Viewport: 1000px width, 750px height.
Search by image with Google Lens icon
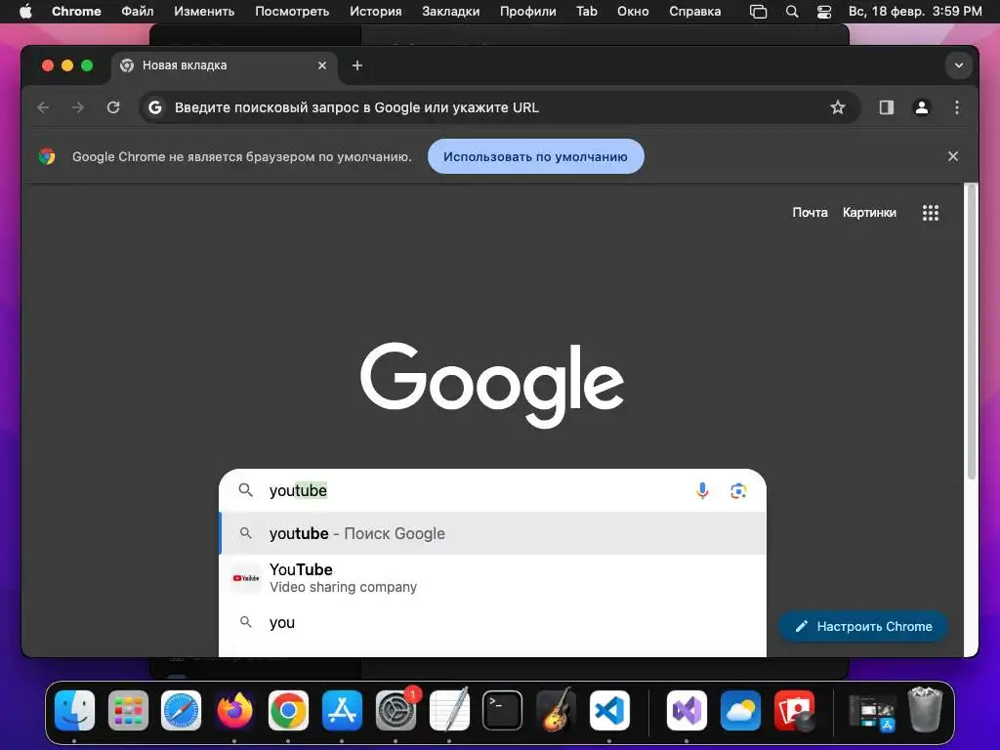pyautogui.click(x=738, y=490)
